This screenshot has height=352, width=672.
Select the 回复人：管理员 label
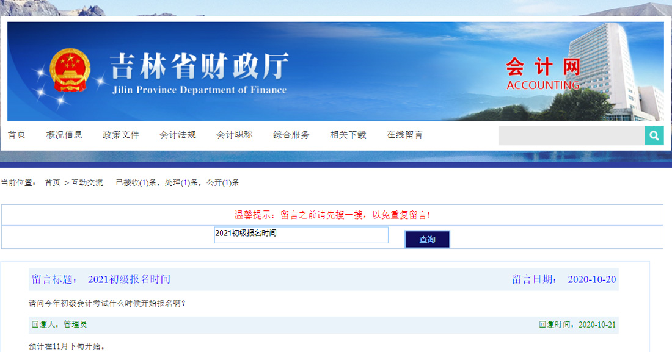pos(59,325)
